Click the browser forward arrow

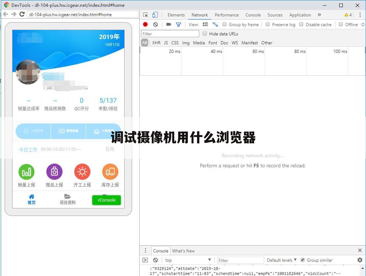14,14
